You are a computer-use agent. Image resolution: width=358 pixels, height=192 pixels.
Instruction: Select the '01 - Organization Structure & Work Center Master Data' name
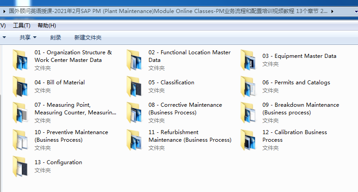tap(73, 56)
